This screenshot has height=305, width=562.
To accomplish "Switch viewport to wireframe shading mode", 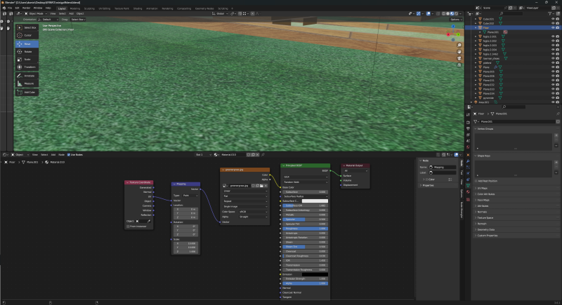I will click(x=443, y=13).
